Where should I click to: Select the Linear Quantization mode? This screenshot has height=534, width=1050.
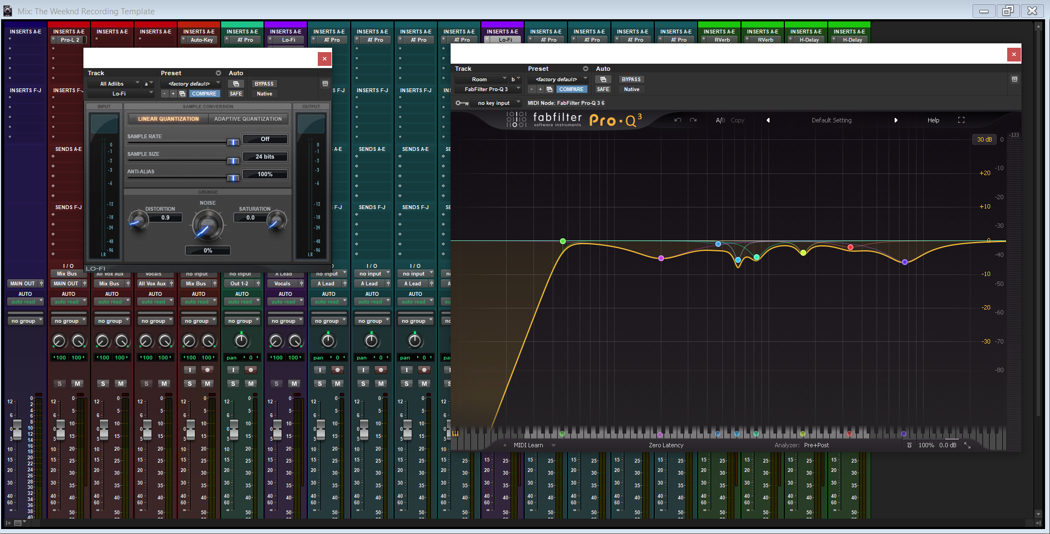[168, 119]
